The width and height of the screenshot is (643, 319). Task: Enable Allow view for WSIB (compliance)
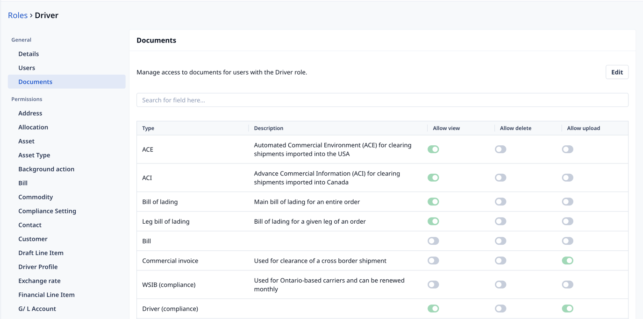433,284
